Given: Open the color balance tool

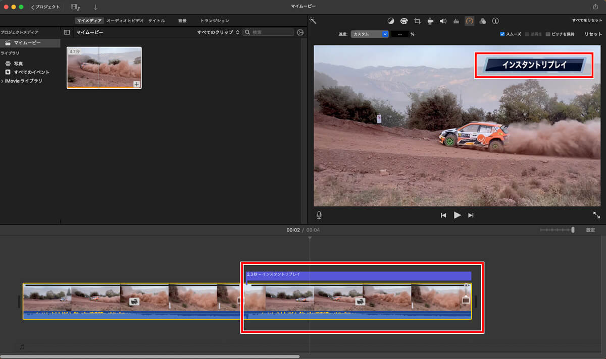Looking at the screenshot, I should coord(391,21).
